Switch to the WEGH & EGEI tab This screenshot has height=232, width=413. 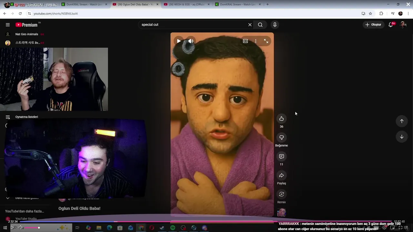coord(186,5)
